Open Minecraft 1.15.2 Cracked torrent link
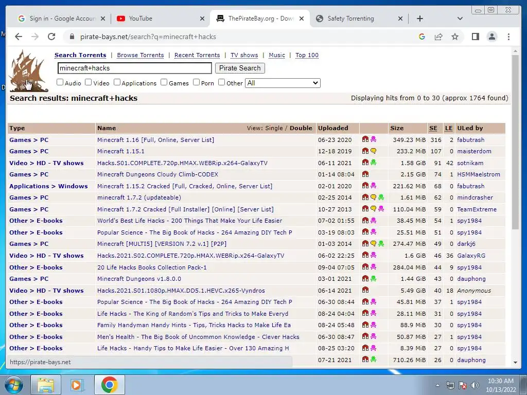 tap(185, 186)
